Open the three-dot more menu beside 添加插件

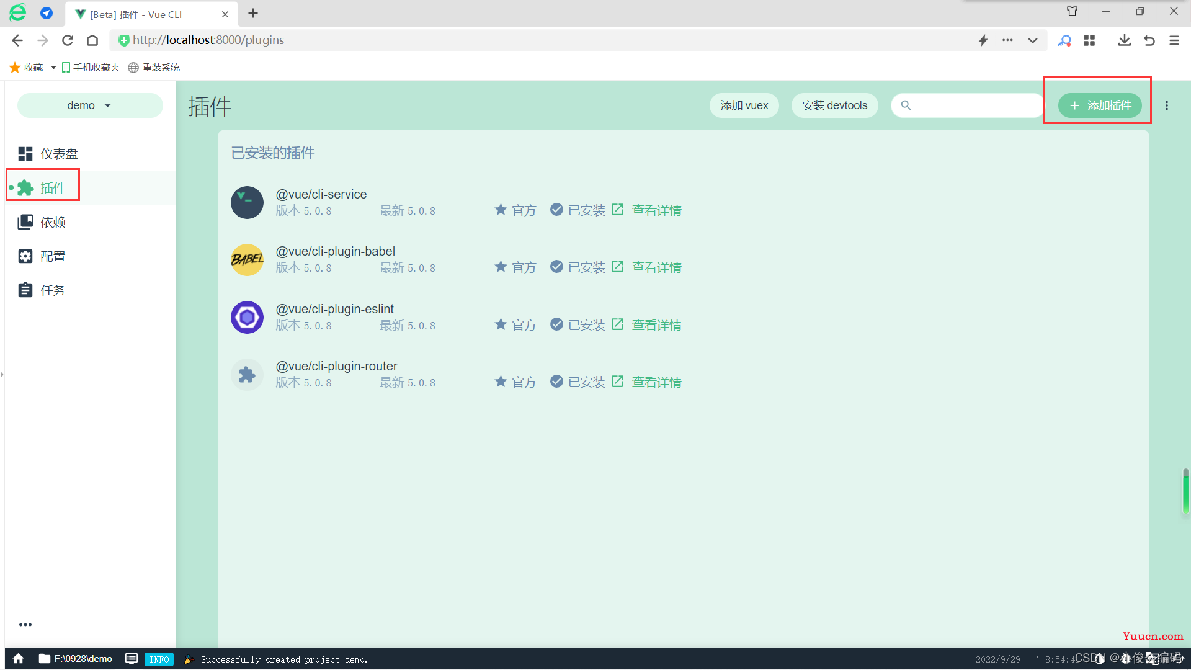(1167, 105)
